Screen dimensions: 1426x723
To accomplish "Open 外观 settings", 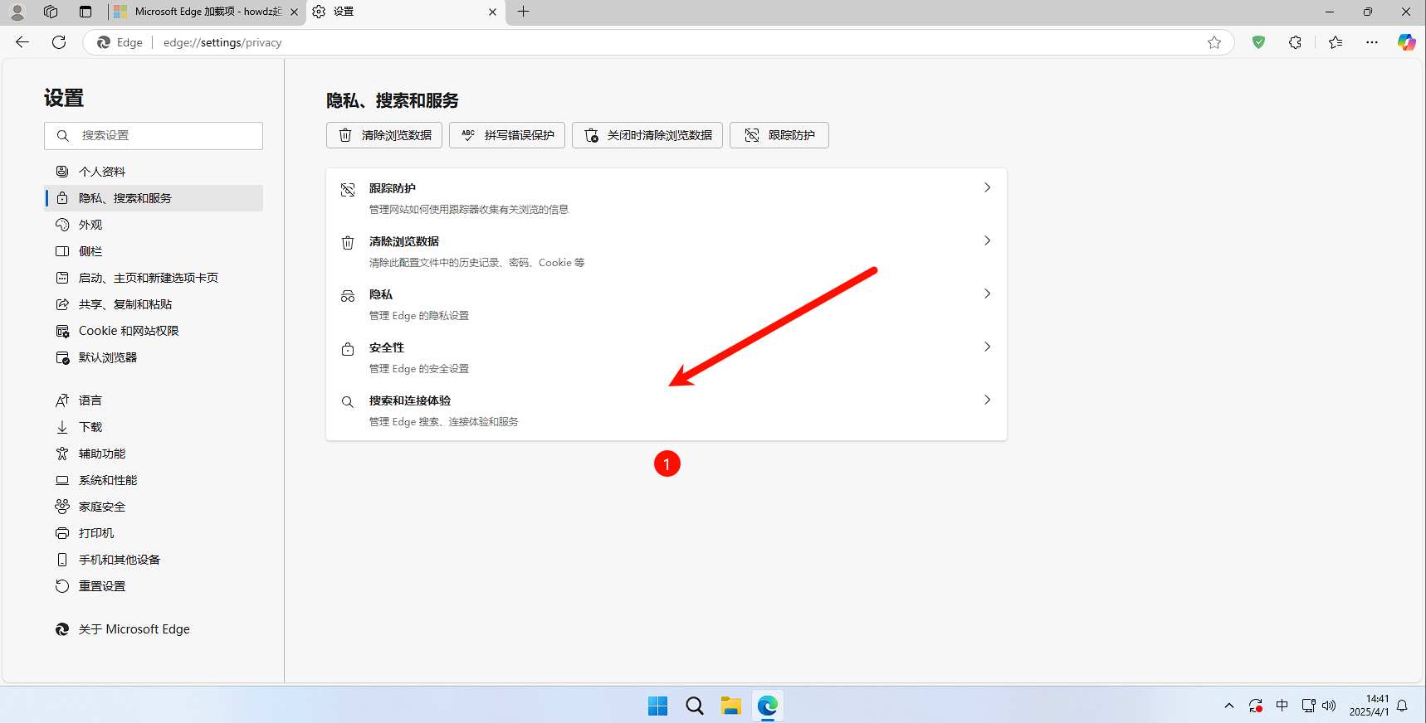I will (x=154, y=225).
